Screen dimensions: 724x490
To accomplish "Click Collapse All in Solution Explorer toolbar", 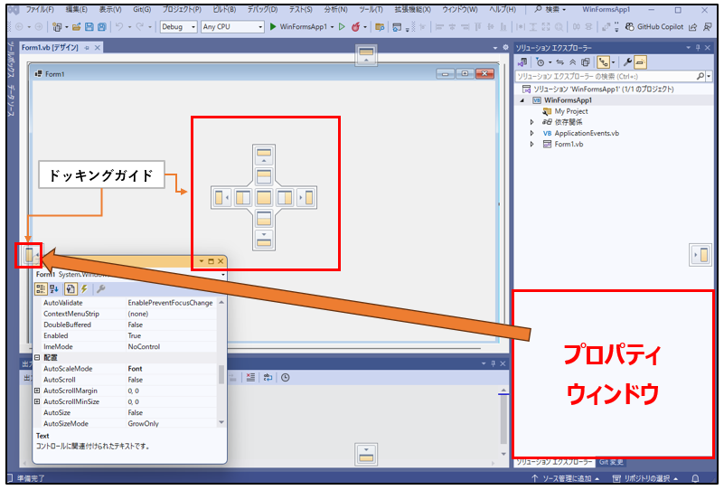I will tap(570, 61).
